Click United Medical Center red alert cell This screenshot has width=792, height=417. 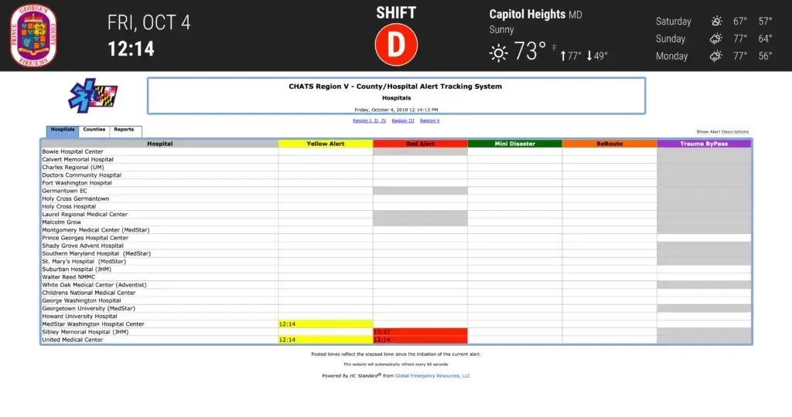click(420, 340)
